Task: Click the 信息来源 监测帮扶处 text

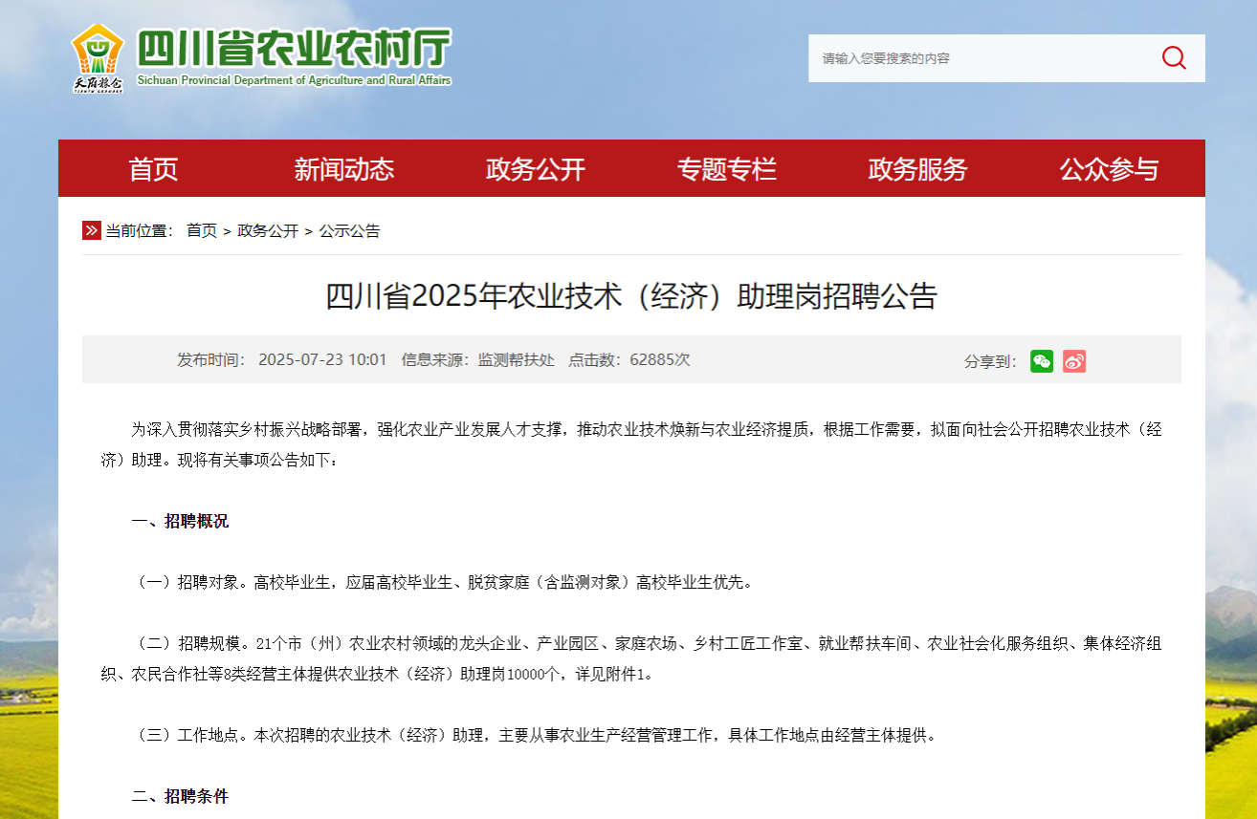Action: pos(477,360)
